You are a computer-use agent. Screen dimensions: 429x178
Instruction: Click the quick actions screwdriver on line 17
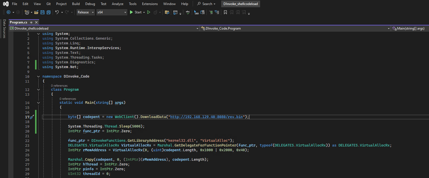[x=32, y=117]
